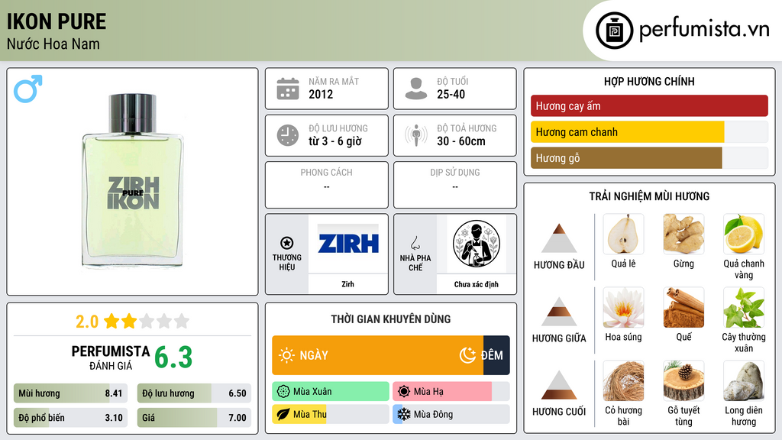Select the Hoa súng water lily image
The height and width of the screenshot is (440, 782).
pos(623,307)
